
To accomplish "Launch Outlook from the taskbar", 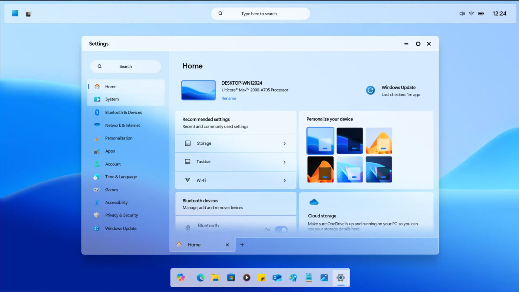I will pyautogui.click(x=277, y=278).
